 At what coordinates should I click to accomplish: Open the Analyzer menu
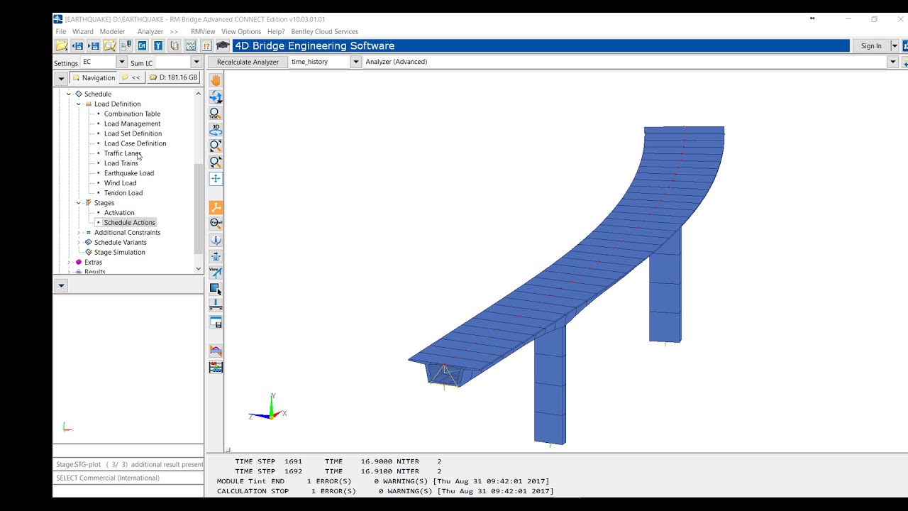[150, 31]
